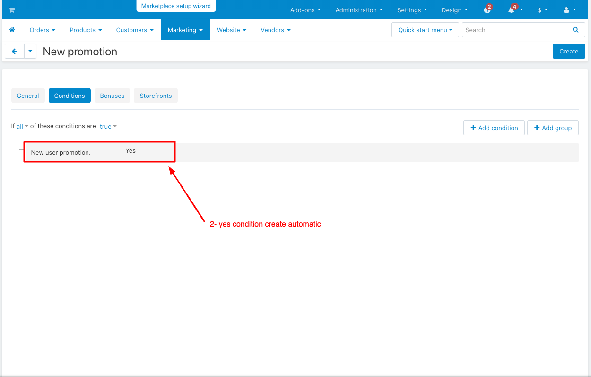591x377 pixels.
Task: Click the Add condition button
Action: pyautogui.click(x=494, y=128)
